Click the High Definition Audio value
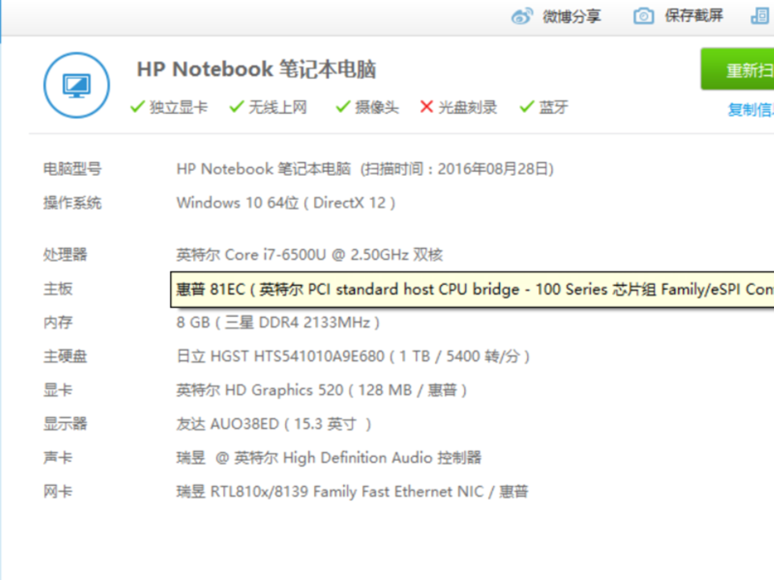774x580 pixels. click(x=329, y=458)
